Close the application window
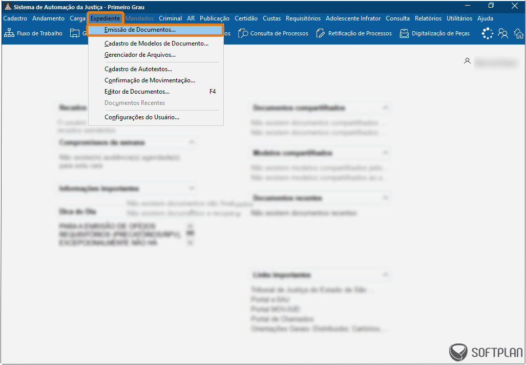The height and width of the screenshot is (365, 526). tap(514, 5)
